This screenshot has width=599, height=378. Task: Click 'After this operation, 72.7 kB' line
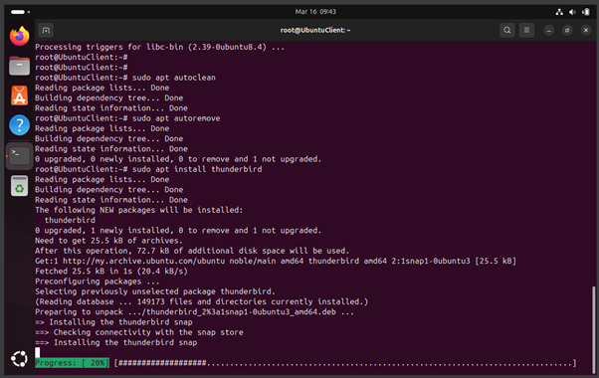click(192, 251)
